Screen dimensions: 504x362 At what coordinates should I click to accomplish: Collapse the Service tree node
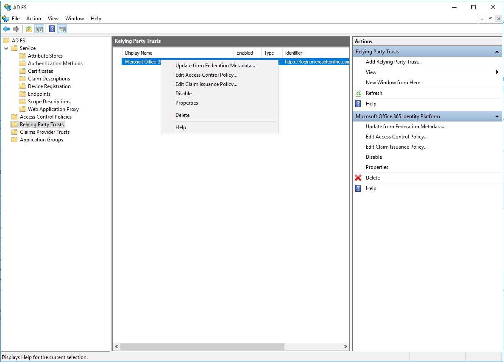tap(6, 48)
